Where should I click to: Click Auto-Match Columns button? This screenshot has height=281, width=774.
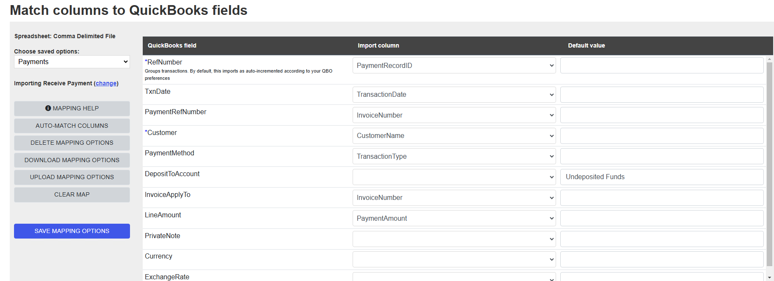point(72,126)
